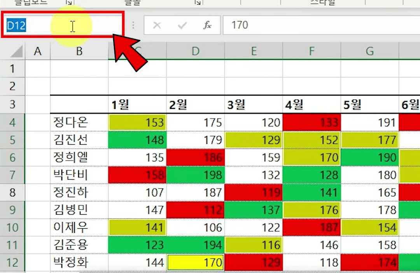Select the 2월 header cell
The height and width of the screenshot is (273, 420).
(x=196, y=105)
